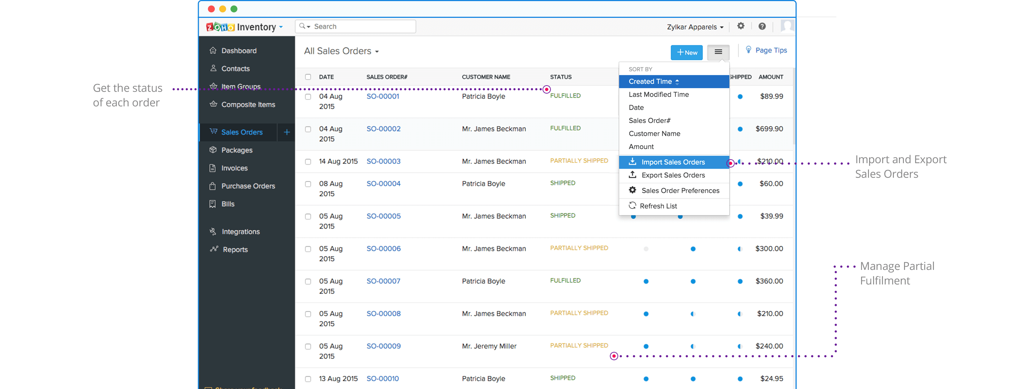The width and height of the screenshot is (1010, 389).
Task: Click the shipped progress dot for SO-00006
Action: click(x=740, y=248)
